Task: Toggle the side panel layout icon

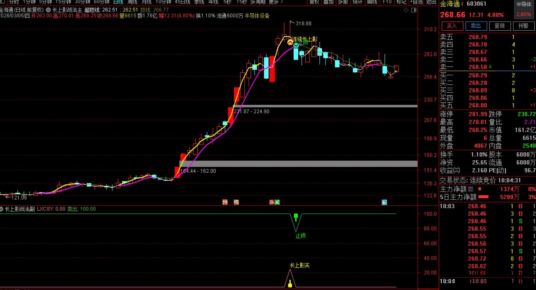Action: [414, 10]
